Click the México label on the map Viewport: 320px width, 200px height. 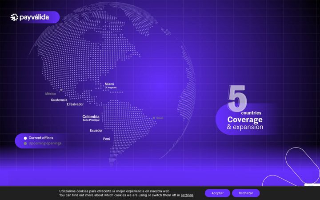[x=50, y=94]
